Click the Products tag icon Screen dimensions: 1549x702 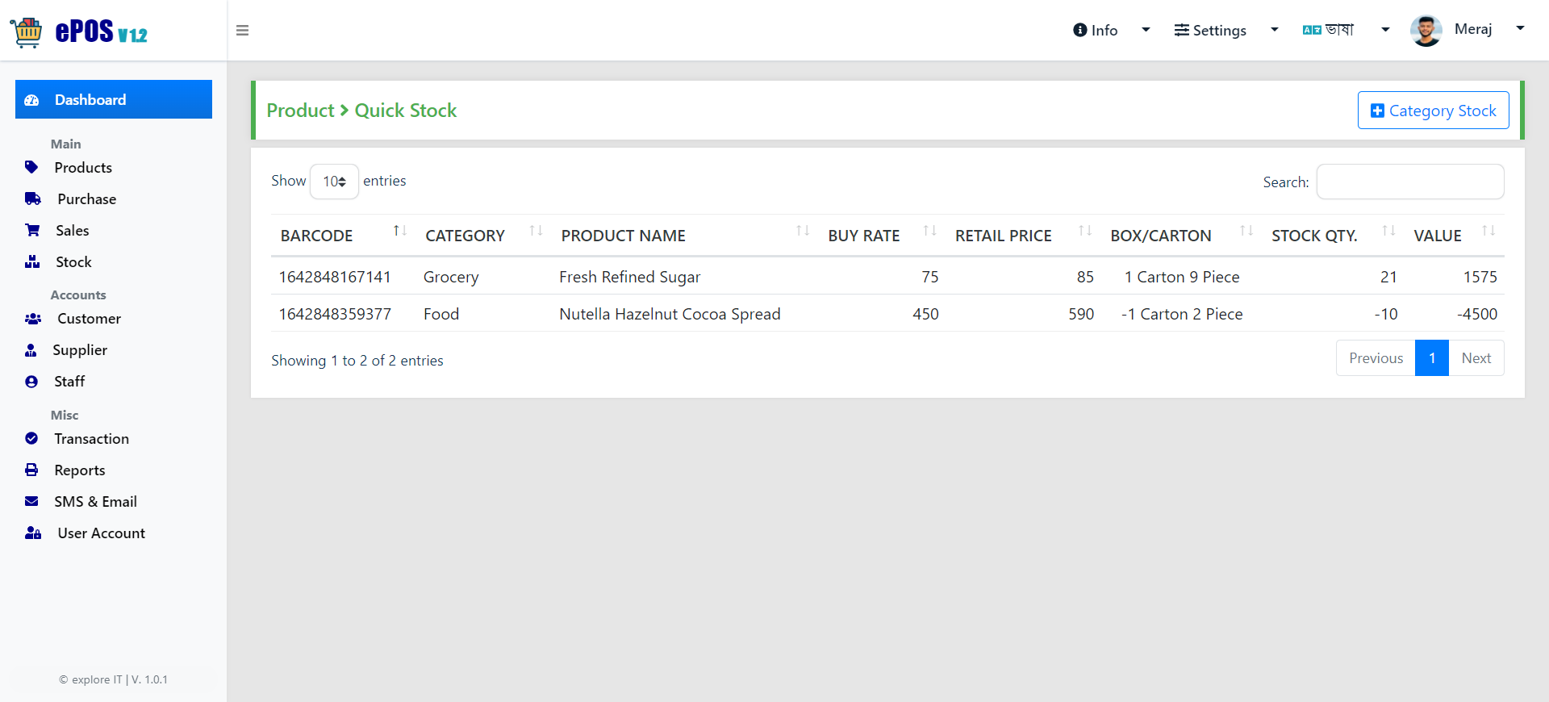(x=31, y=167)
